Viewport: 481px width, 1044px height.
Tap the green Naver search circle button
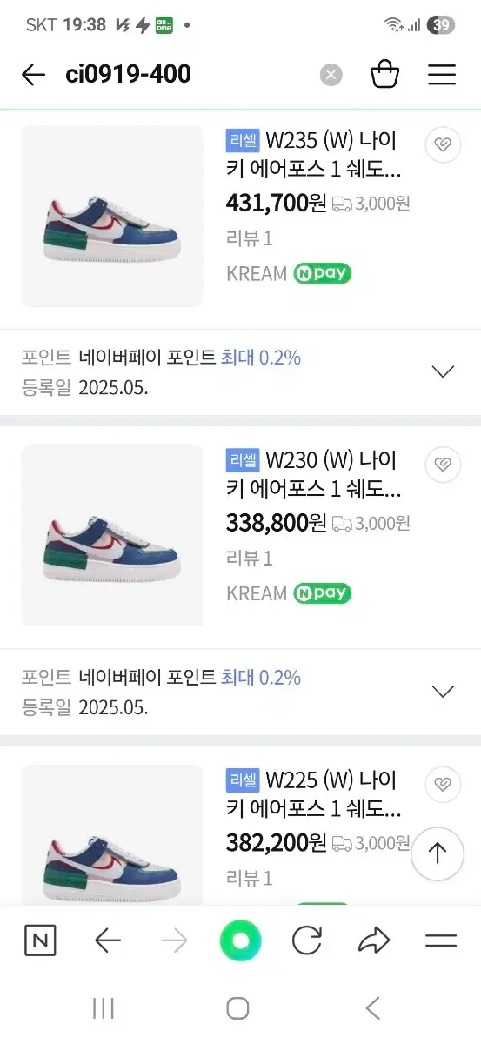[240, 940]
